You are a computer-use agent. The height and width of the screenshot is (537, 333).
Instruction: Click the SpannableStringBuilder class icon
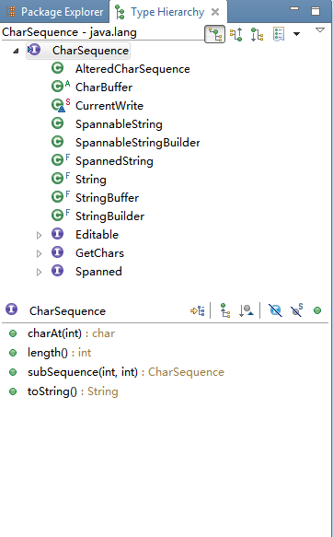tap(57, 142)
